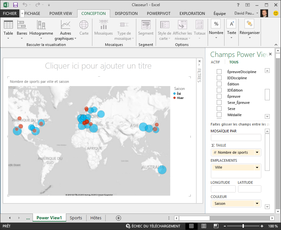Open the David Pau... account dropdown
The width and height of the screenshot is (281, 230).
pos(257,13)
